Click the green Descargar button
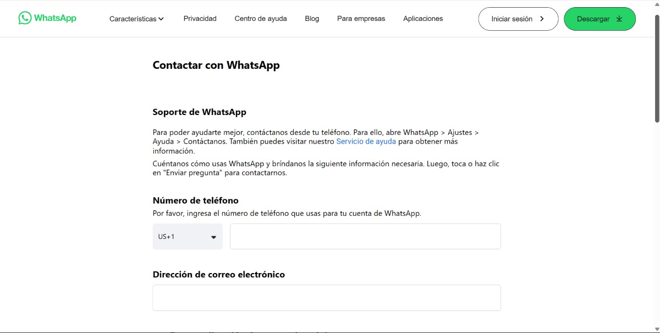 pos(599,19)
